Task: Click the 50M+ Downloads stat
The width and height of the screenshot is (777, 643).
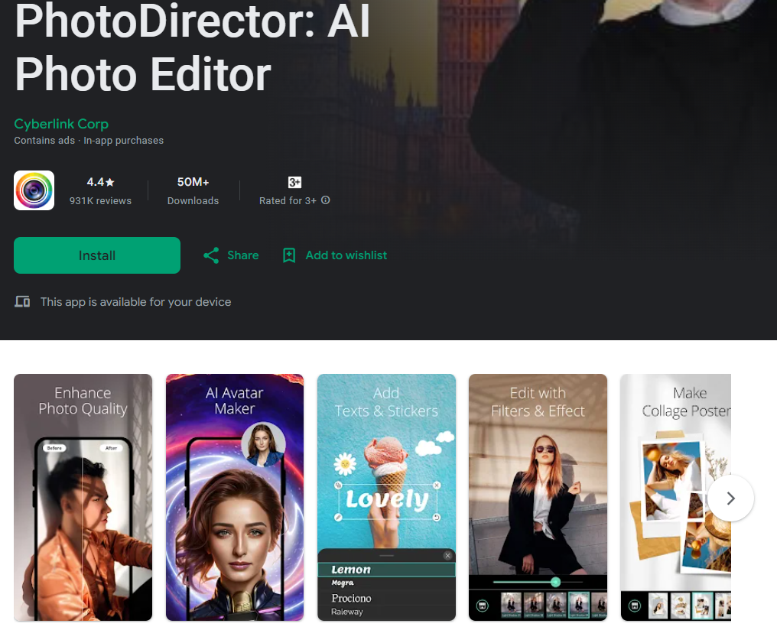Action: pos(193,190)
